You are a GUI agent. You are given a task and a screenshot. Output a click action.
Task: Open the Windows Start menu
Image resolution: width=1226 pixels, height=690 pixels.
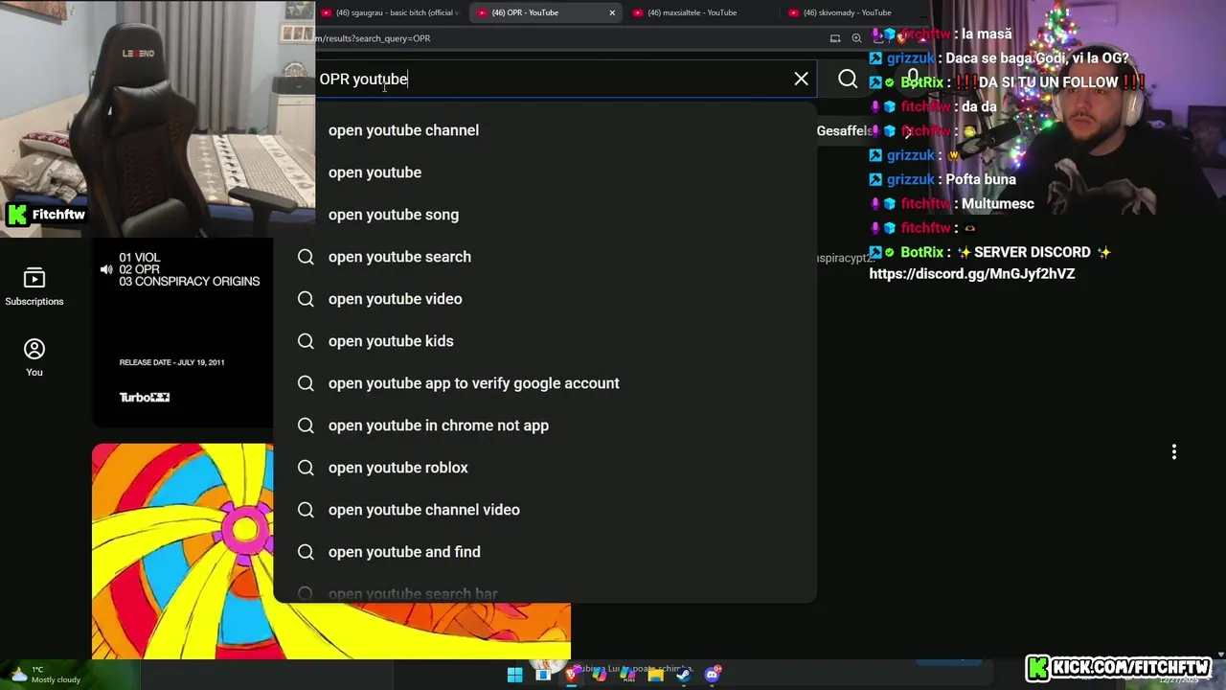coord(514,675)
